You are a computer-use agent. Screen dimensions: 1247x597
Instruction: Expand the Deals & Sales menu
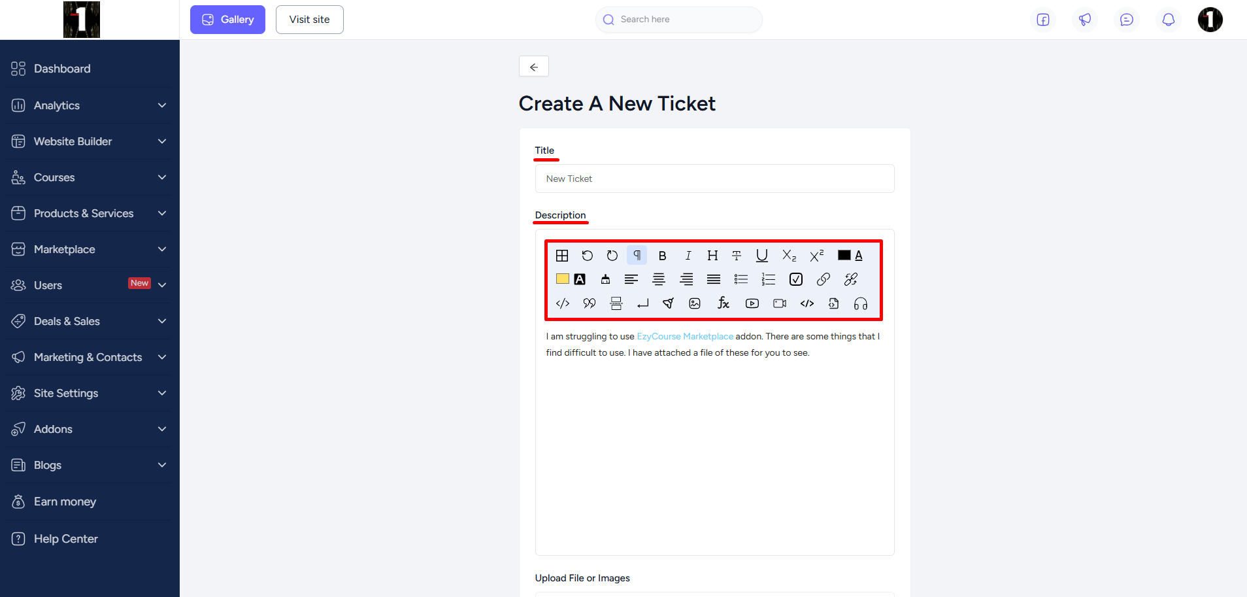(x=90, y=321)
